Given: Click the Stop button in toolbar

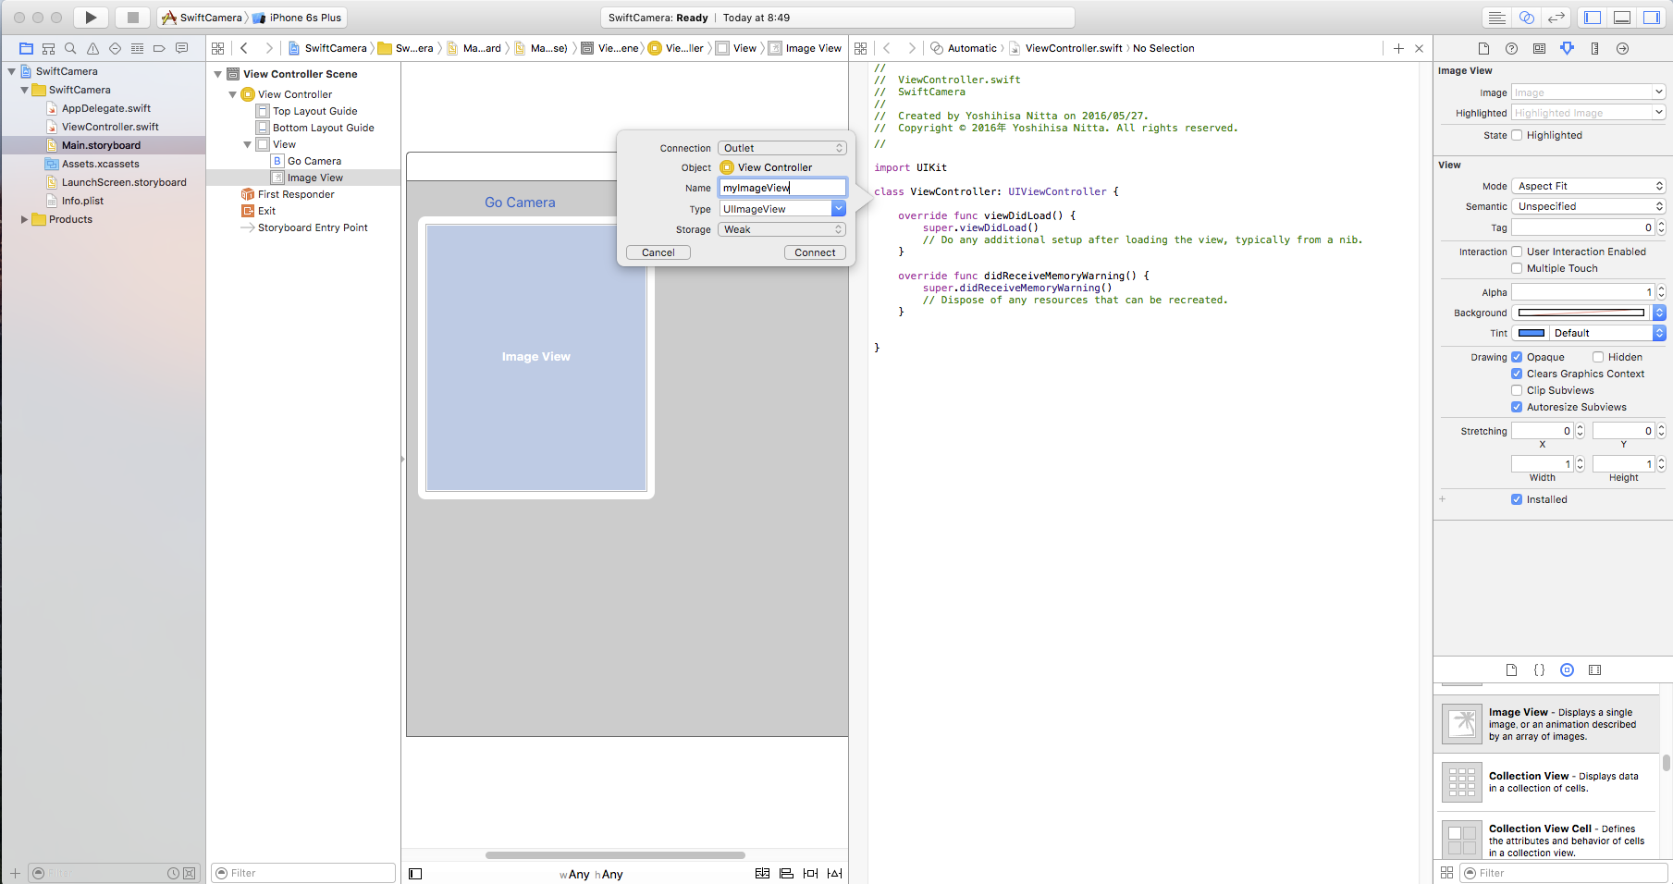Looking at the screenshot, I should click(132, 18).
